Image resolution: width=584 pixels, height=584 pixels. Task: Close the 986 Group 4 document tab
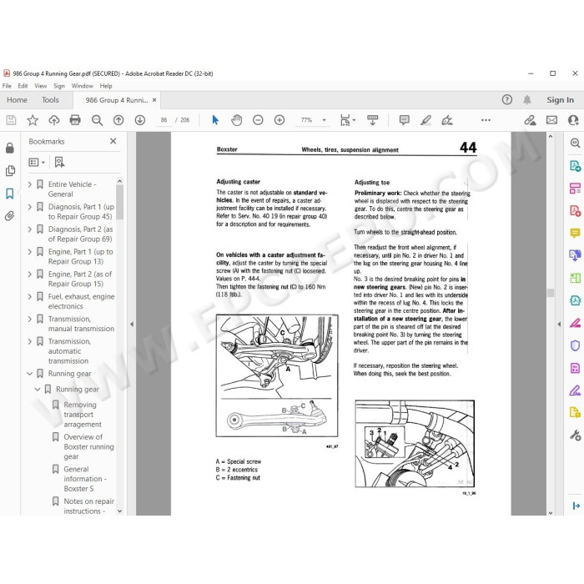[154, 100]
